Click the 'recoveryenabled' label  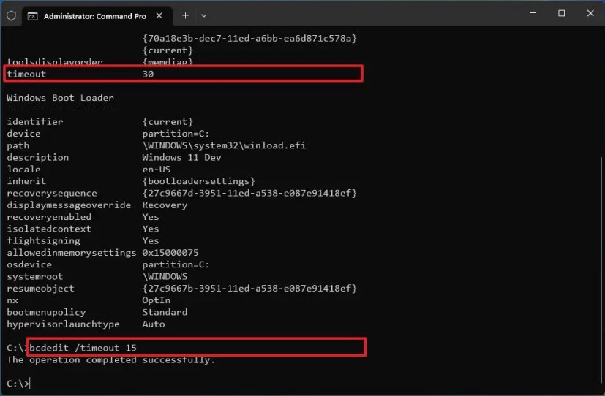49,217
